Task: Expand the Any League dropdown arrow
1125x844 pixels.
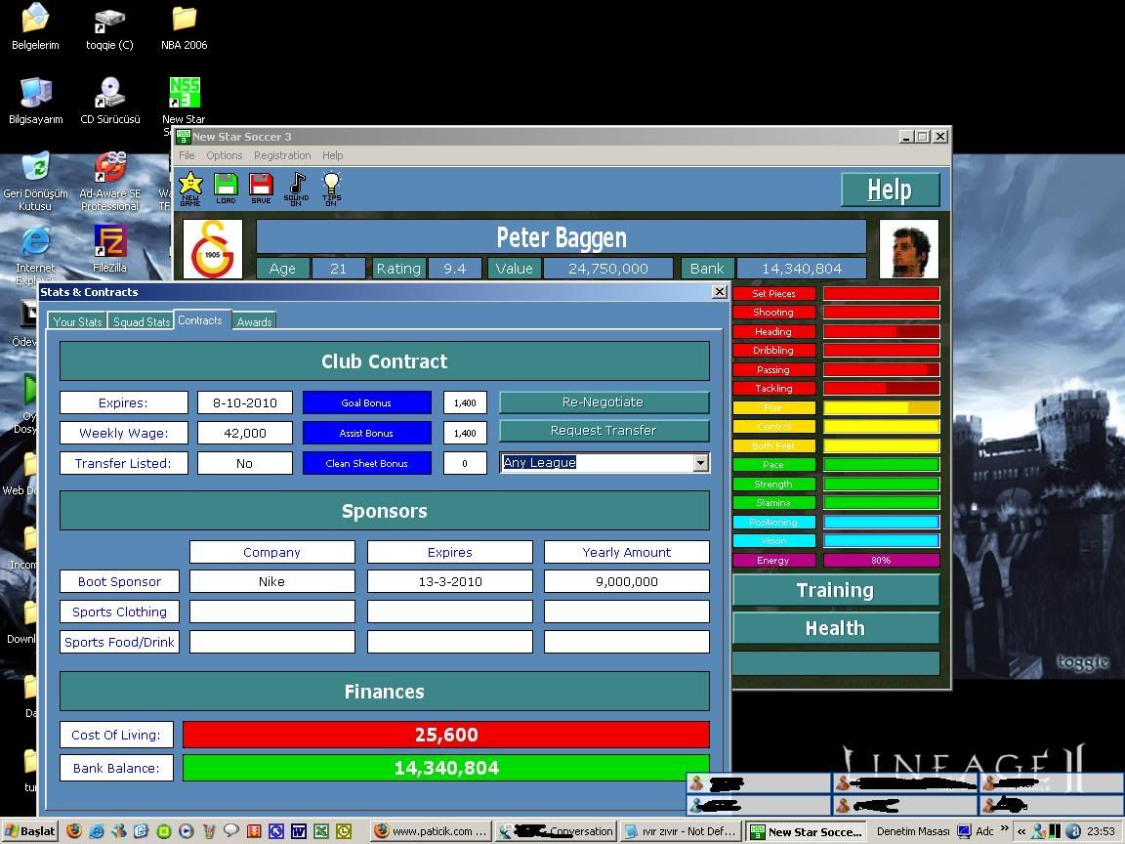Action: pos(701,463)
